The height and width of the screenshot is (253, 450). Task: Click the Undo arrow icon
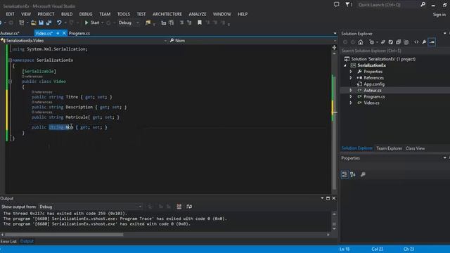[59, 22]
